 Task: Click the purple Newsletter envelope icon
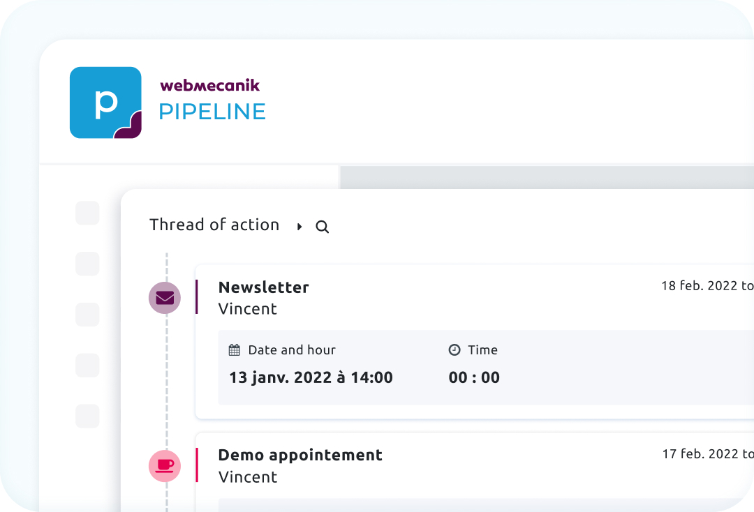165,298
